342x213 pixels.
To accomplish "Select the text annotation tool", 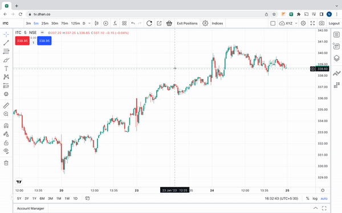I will pyautogui.click(x=6, y=69).
